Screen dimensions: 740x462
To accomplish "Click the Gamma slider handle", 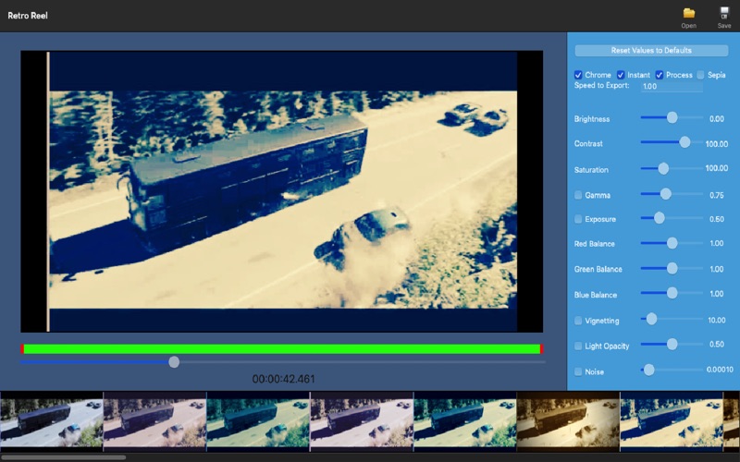I will click(665, 194).
